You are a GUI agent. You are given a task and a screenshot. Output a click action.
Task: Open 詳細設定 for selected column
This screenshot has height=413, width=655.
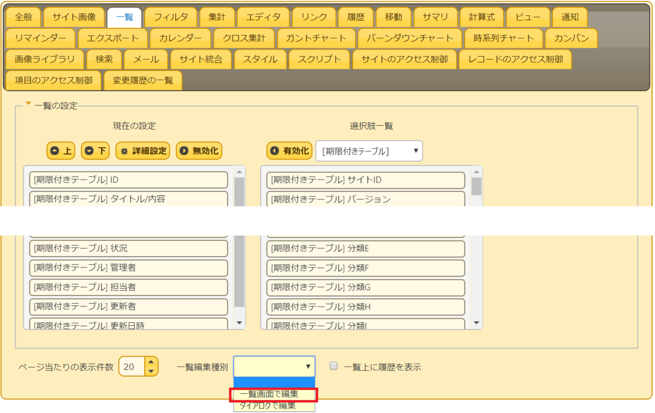point(143,151)
